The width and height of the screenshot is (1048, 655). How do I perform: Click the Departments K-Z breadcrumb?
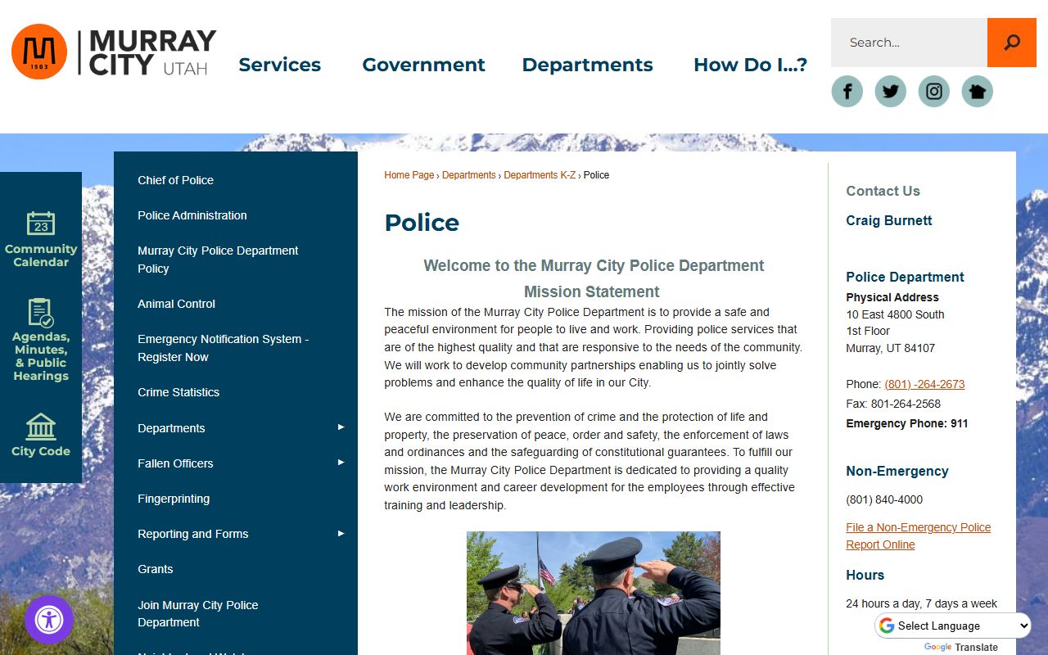click(x=540, y=175)
